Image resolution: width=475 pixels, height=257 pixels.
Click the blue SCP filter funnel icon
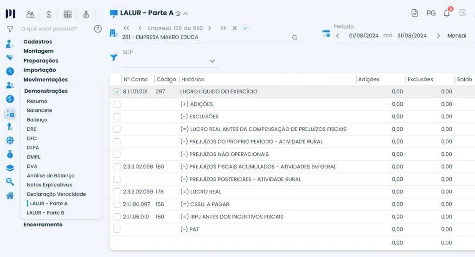[114, 57]
